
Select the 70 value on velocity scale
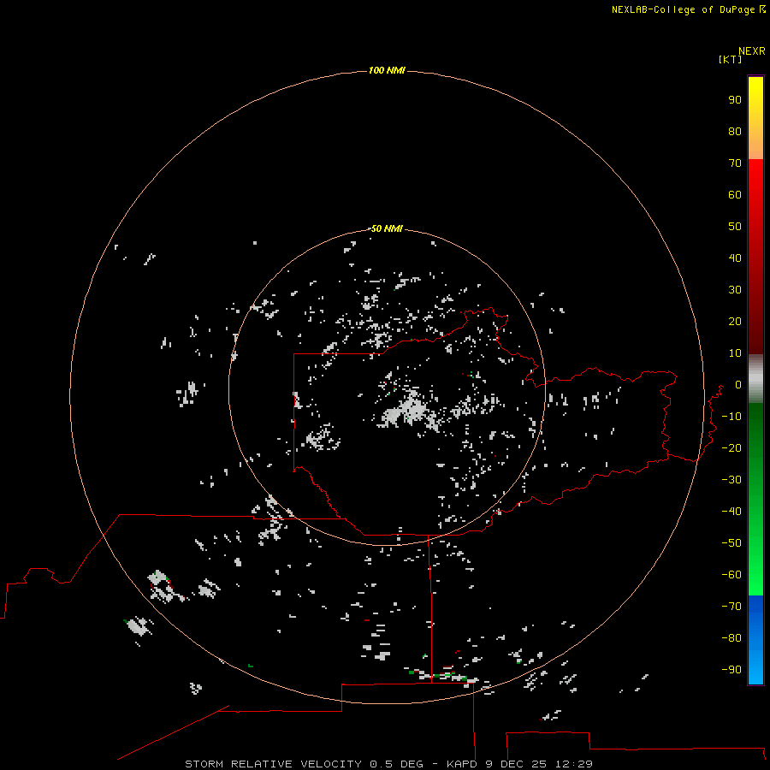[735, 163]
